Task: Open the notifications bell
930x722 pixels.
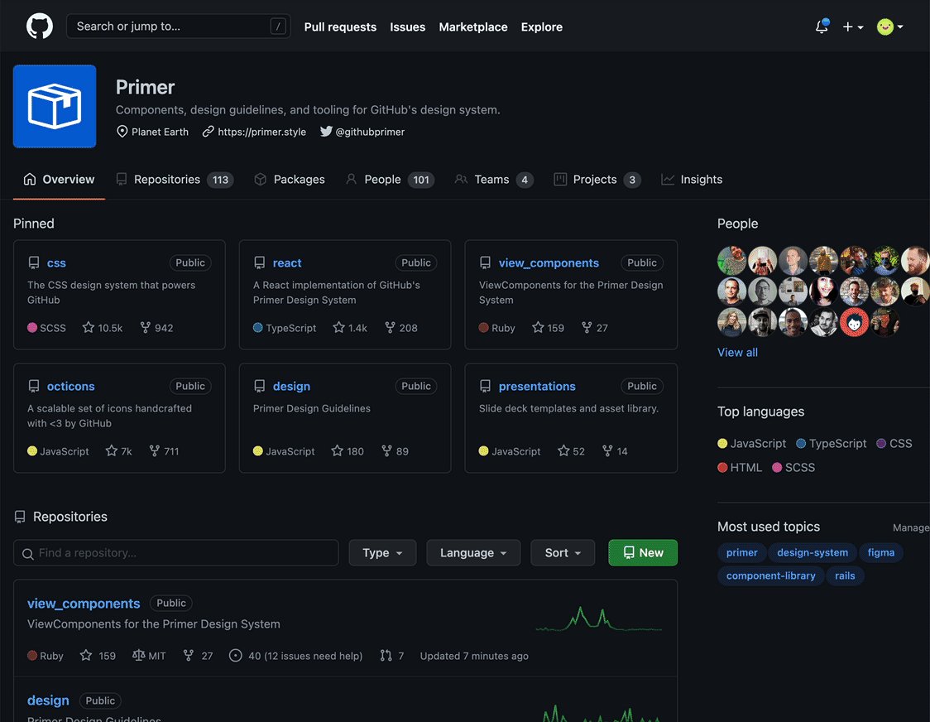Action: coord(821,26)
